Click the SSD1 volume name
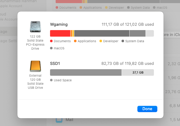This screenshot has height=126, width=180. tap(55, 64)
